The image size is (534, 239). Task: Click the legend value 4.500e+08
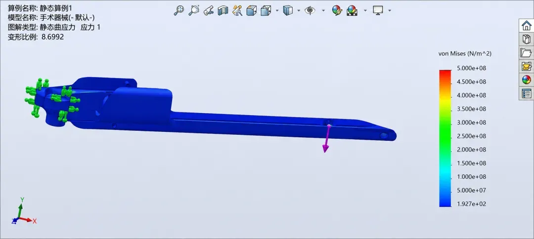(x=471, y=82)
